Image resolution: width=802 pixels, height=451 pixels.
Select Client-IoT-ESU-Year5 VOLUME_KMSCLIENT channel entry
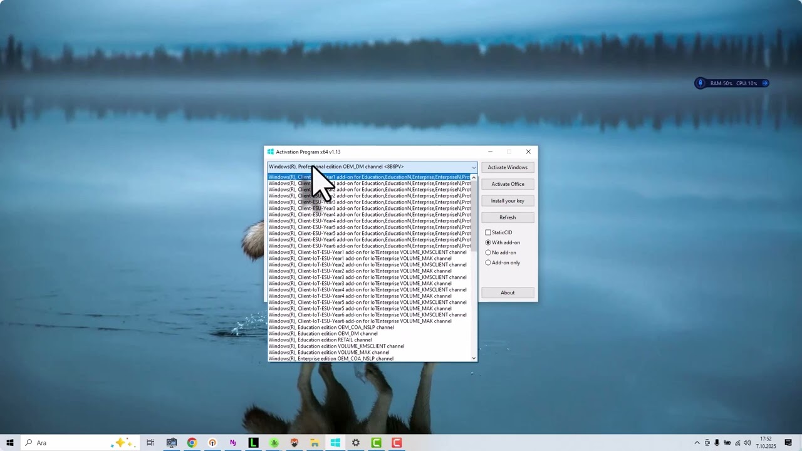[369, 303]
